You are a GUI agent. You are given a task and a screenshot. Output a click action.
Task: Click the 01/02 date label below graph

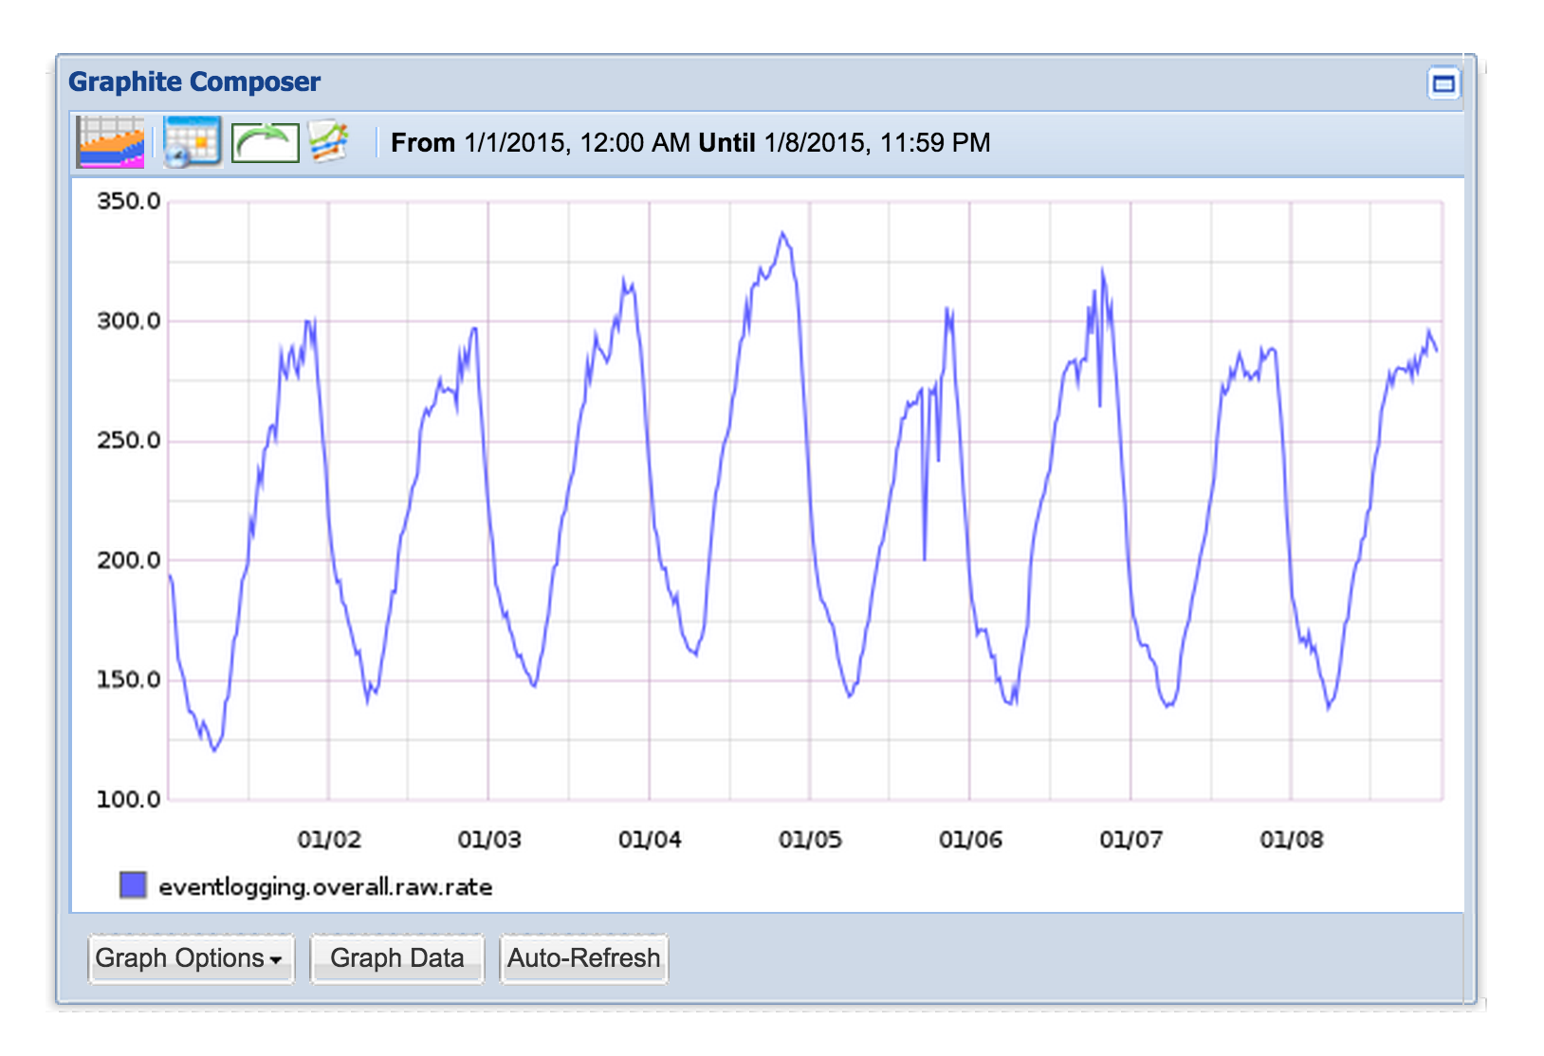point(328,839)
